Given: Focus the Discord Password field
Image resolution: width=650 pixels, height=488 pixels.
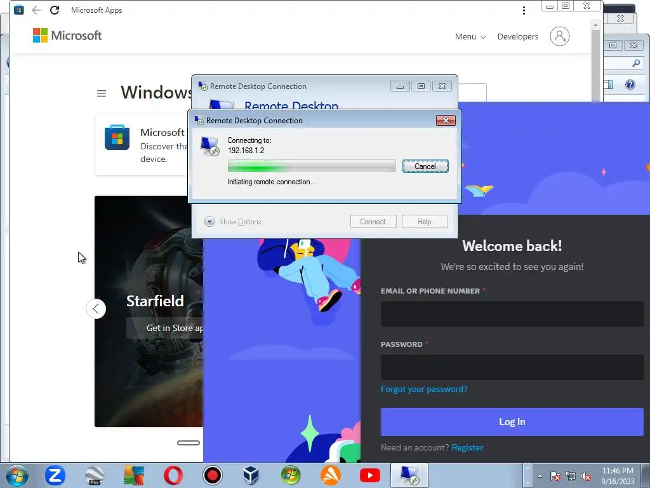Looking at the screenshot, I should (x=512, y=367).
